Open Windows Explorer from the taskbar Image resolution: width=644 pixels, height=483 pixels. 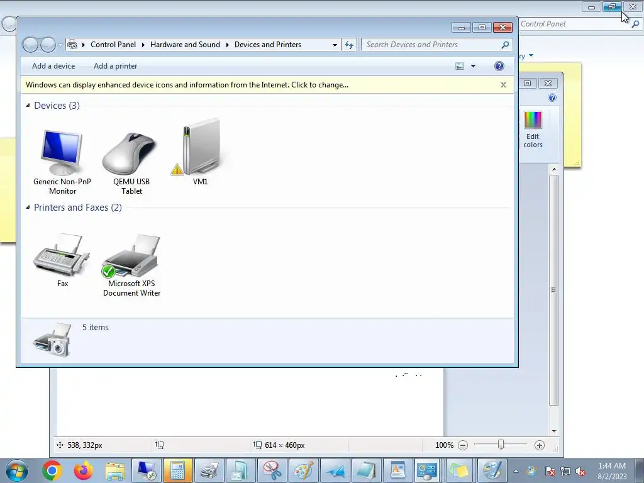(116, 470)
